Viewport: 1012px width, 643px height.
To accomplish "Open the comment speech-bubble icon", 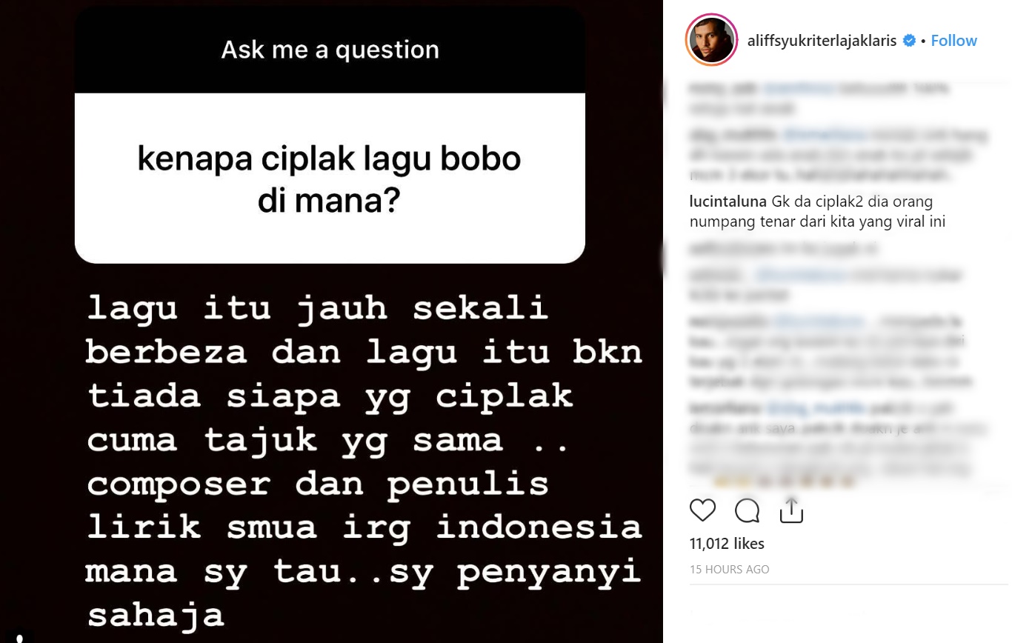I will tap(747, 510).
